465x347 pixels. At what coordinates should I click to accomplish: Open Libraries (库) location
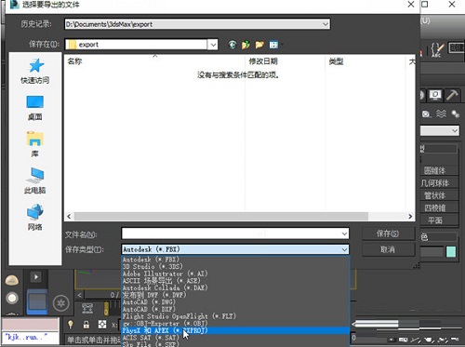tap(35, 144)
